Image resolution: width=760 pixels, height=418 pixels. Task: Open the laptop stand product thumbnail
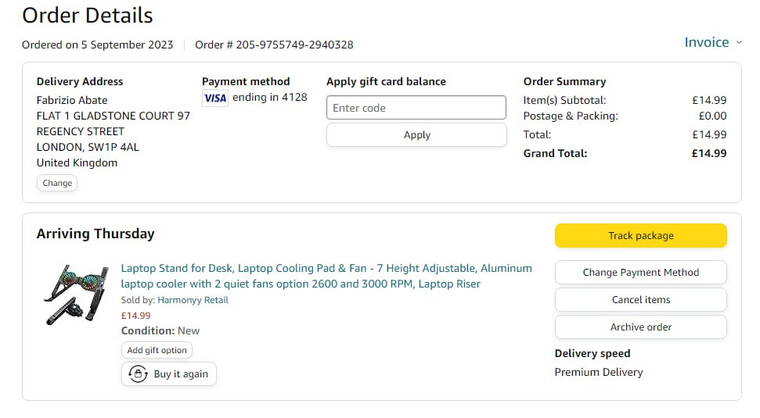click(74, 294)
